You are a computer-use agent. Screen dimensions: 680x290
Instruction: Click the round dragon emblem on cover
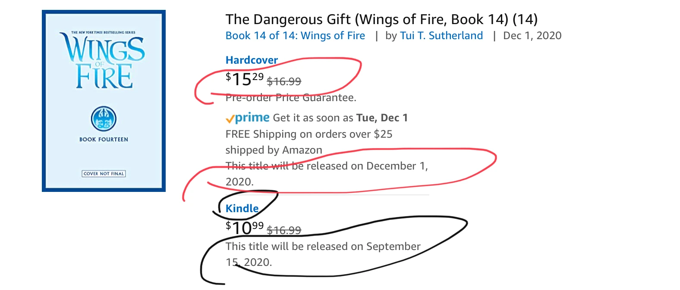pos(104,119)
